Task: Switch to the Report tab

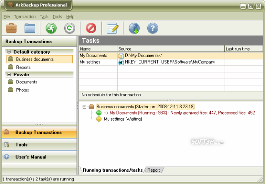Action: click(x=154, y=170)
